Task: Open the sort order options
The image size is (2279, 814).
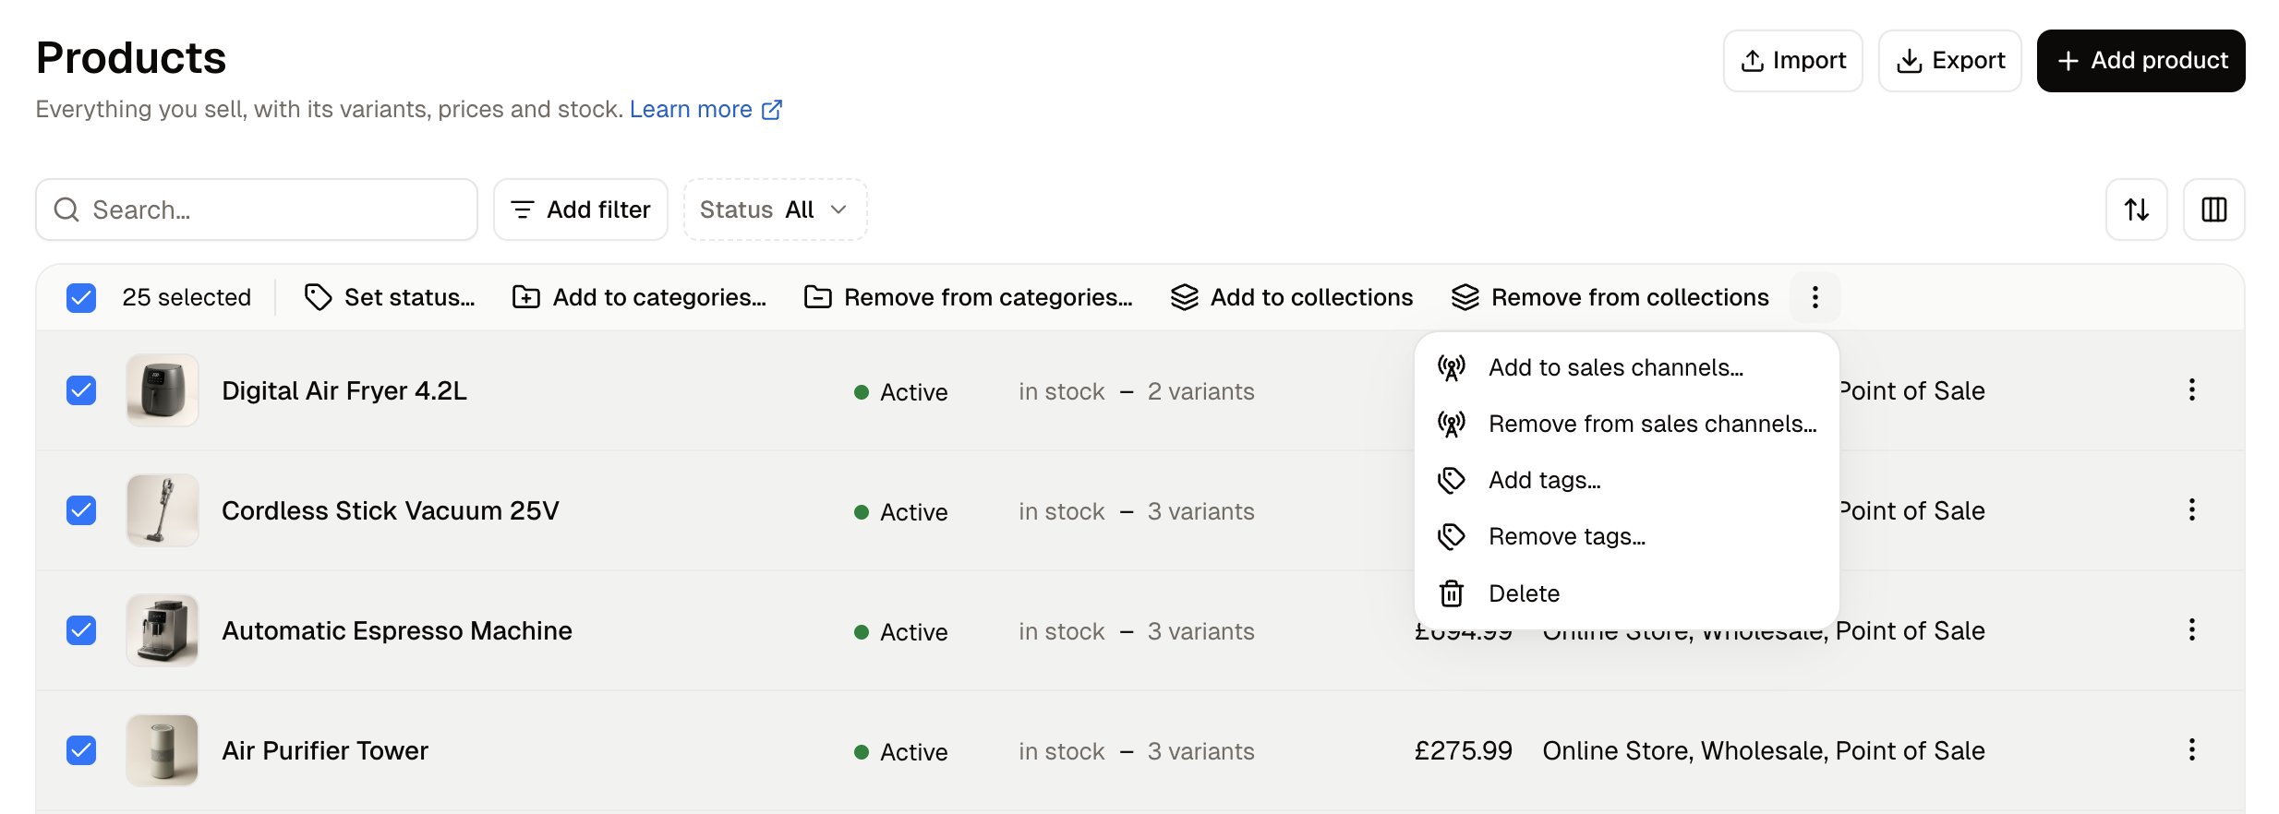Action: point(2136,209)
